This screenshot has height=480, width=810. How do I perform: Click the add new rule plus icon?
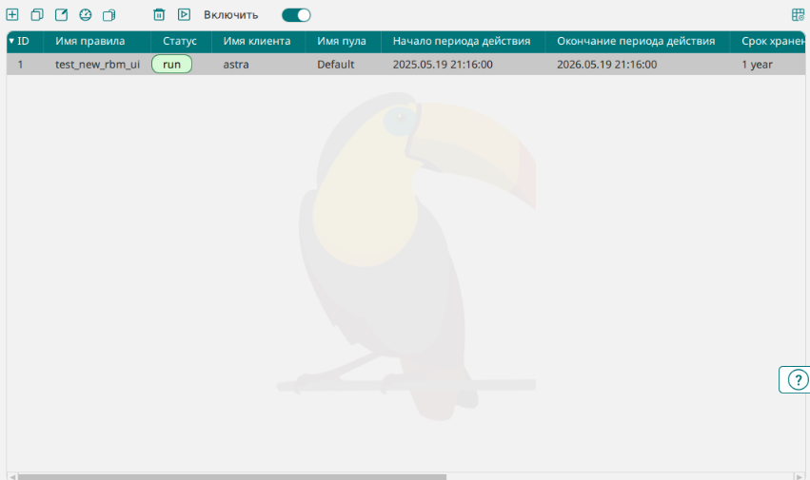click(12, 15)
